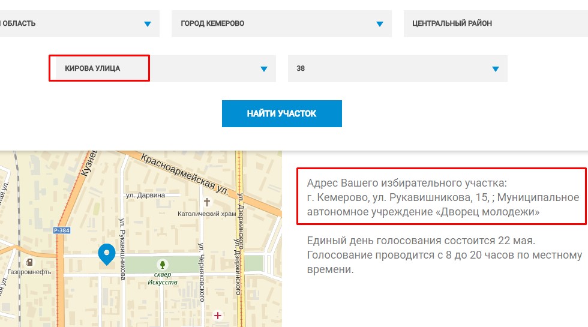
Task: Click the Р-384 road marker
Action: pyautogui.click(x=61, y=230)
